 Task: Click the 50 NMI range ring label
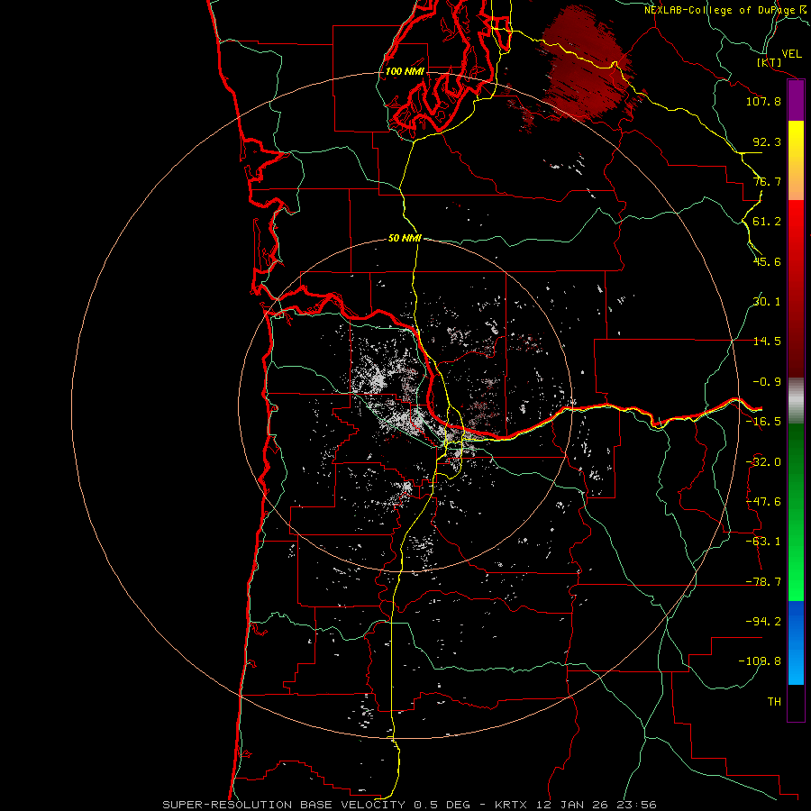405,238
